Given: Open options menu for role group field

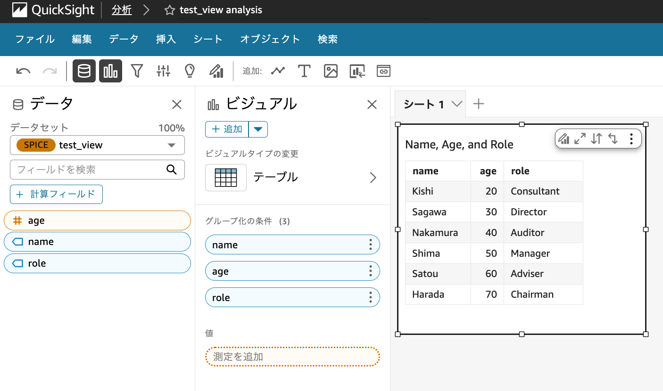Looking at the screenshot, I should pos(371,297).
